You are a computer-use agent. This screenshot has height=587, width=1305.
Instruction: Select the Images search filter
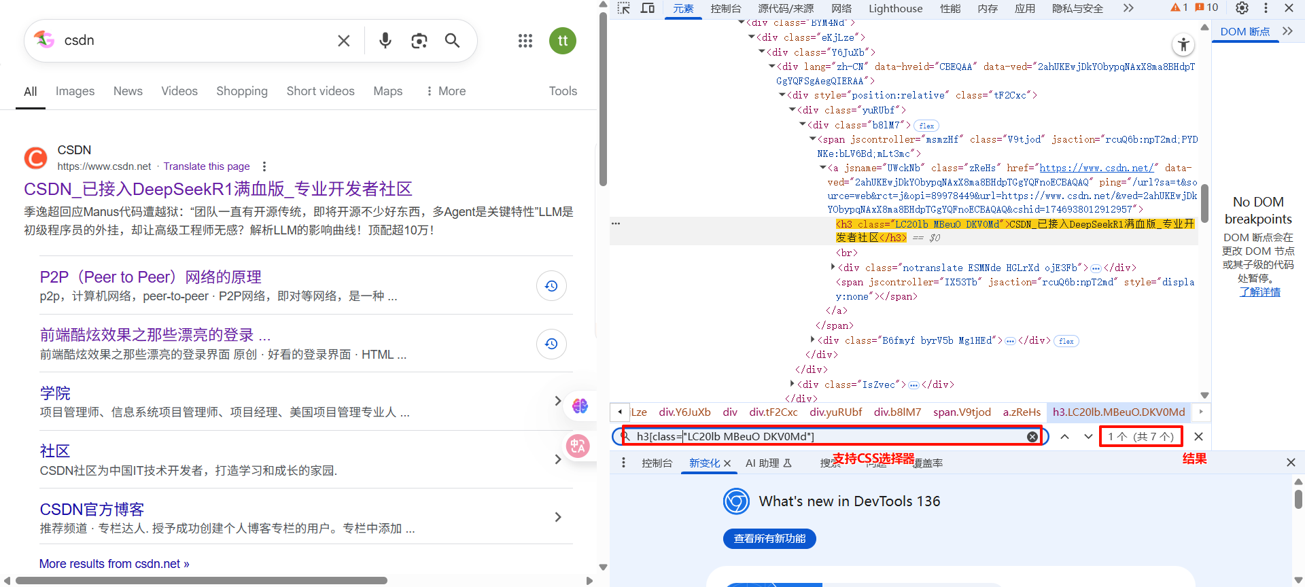point(75,91)
